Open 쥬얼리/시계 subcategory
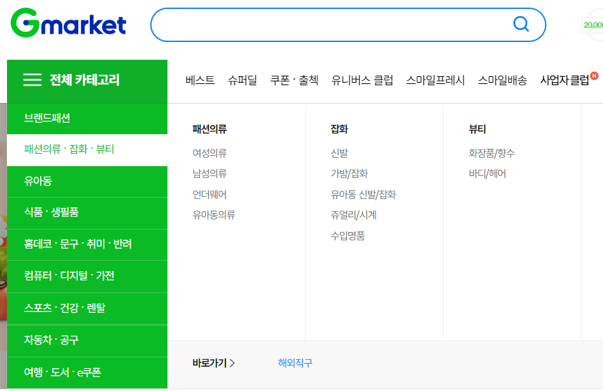Screen dimensions: 603x391 pos(353,215)
